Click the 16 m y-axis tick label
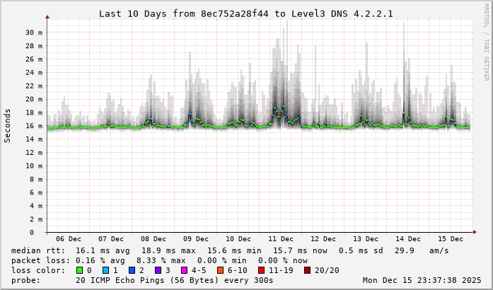493x290 pixels. 34,126
